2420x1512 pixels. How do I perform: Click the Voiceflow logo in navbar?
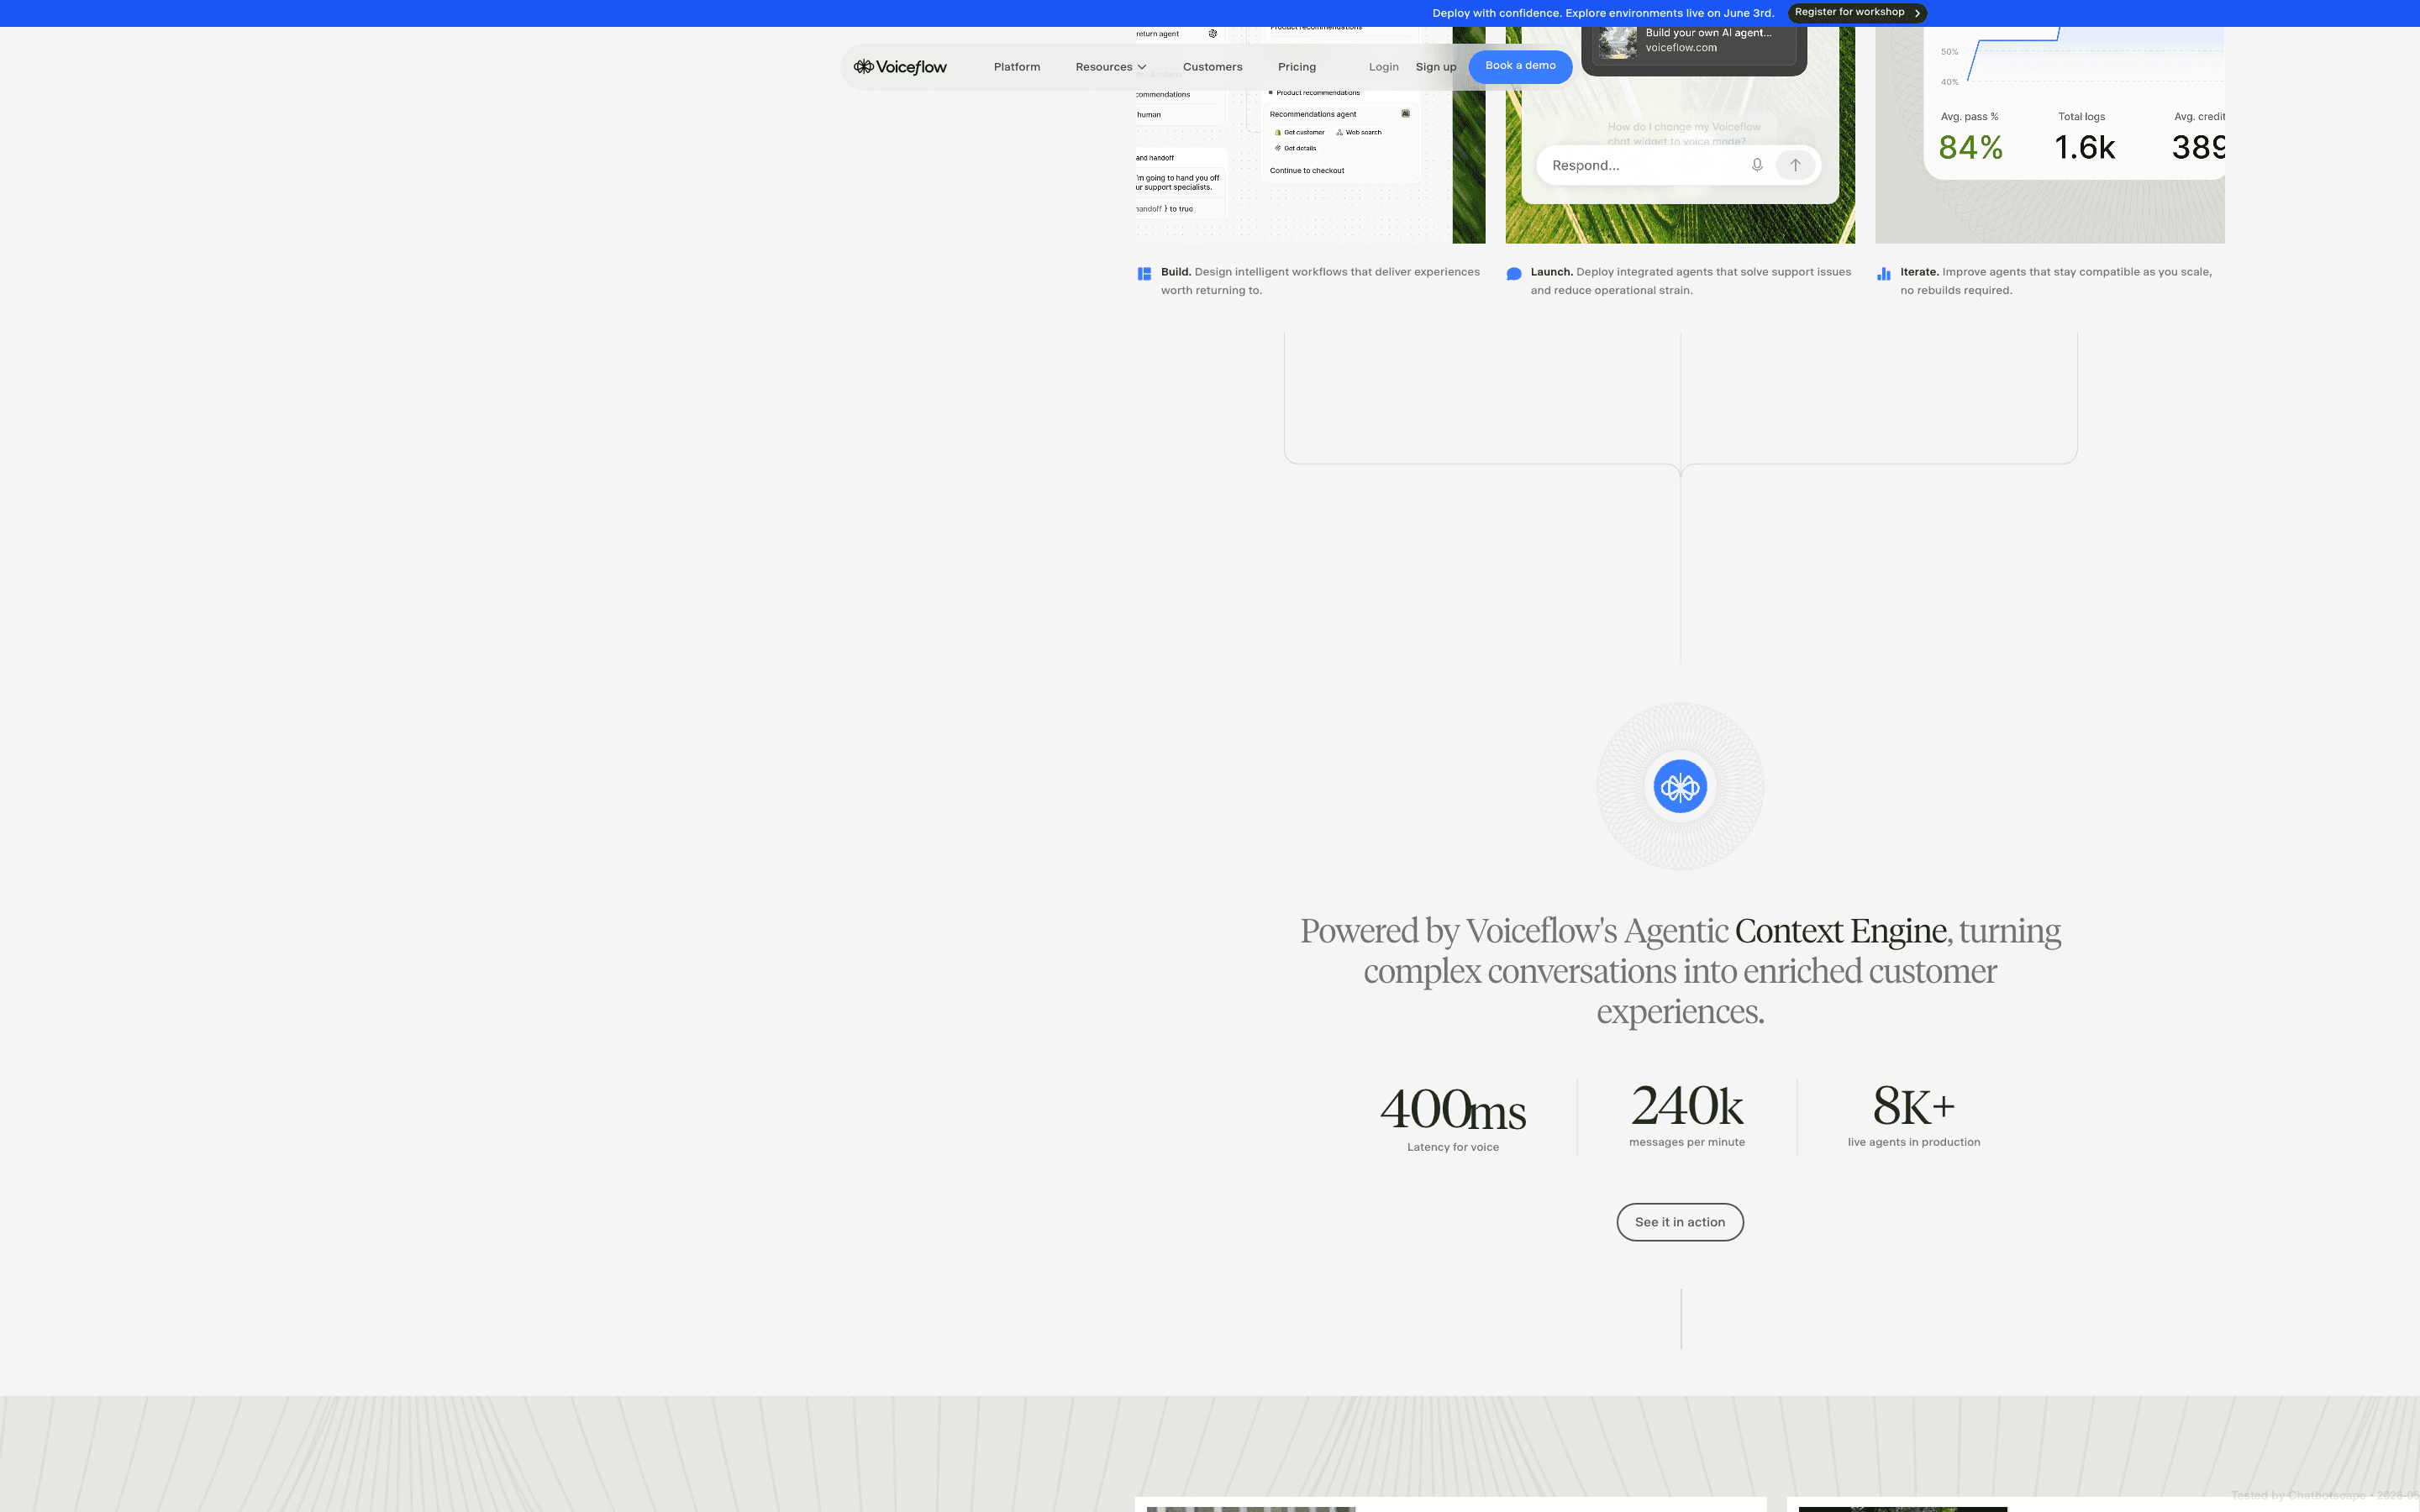click(900, 67)
